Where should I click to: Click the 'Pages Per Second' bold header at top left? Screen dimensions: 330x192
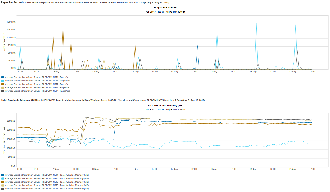[x=12, y=2]
